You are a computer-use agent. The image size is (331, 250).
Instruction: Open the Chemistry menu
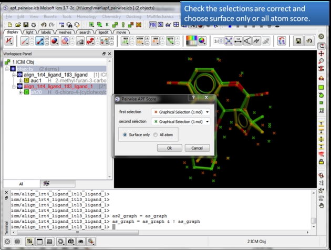pos(110,17)
